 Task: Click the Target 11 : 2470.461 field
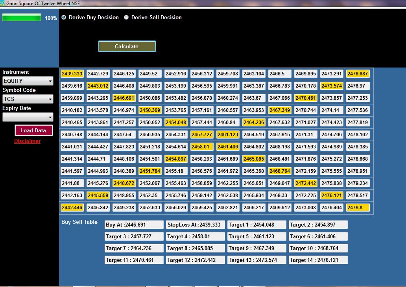[134, 260]
